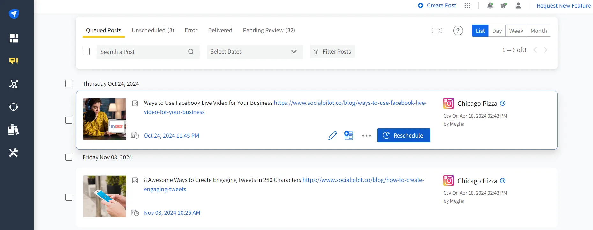
Task: Switch to List view
Action: tap(480, 31)
